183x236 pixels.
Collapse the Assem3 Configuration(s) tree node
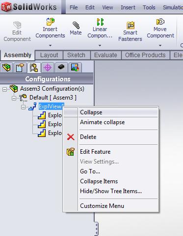point(5,89)
